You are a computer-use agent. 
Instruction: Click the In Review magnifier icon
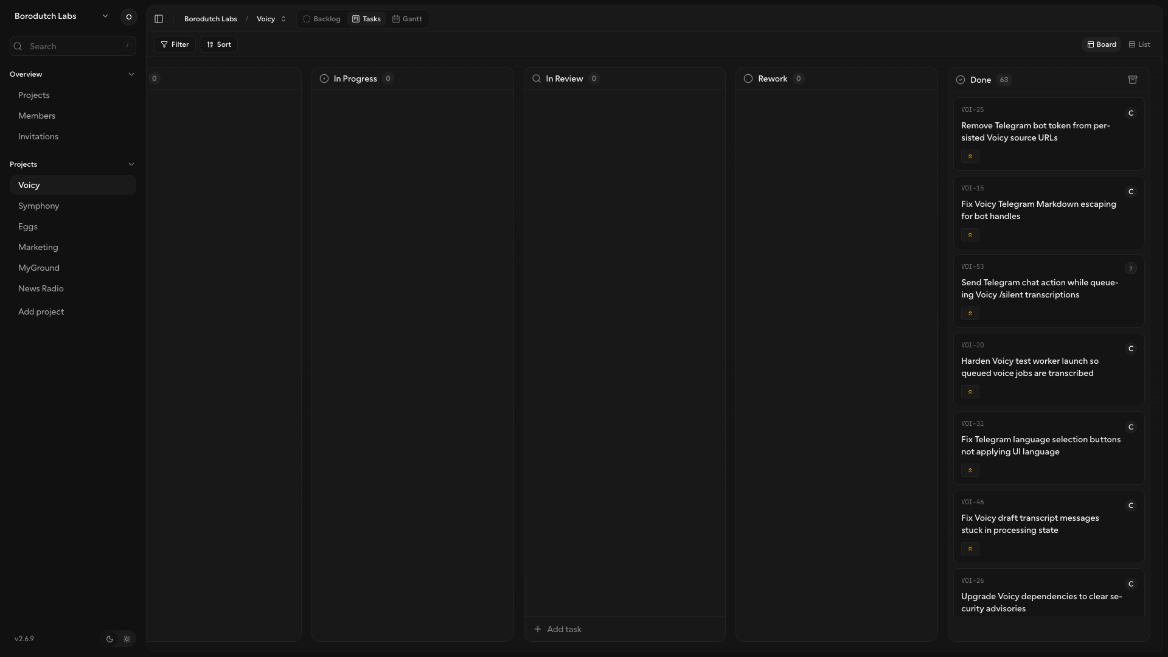point(537,78)
